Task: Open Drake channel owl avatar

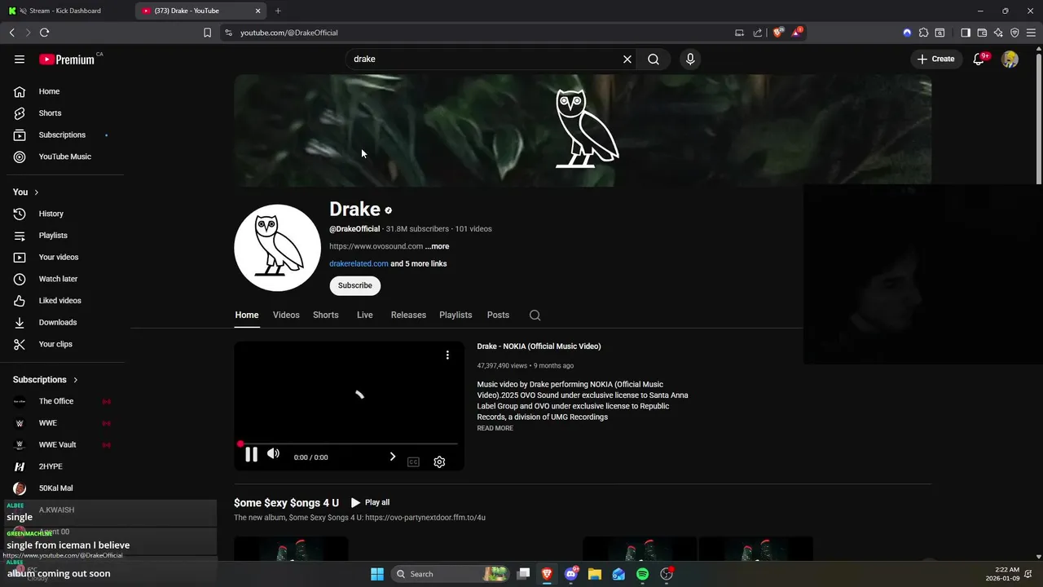Action: (277, 248)
